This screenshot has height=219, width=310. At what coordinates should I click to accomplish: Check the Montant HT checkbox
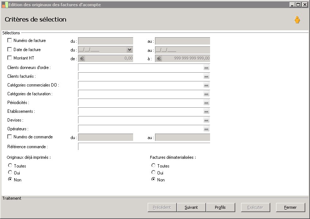(x=10, y=58)
